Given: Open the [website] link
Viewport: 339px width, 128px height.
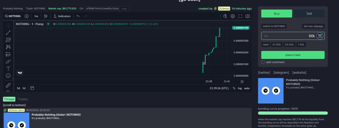Looking at the screenshot, I should (299, 72).
